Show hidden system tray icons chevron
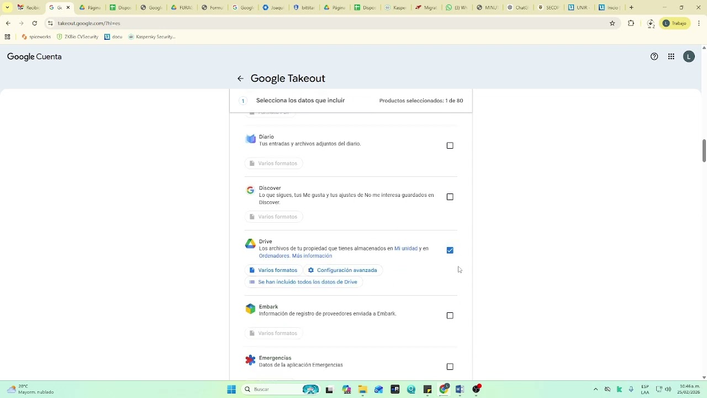Screen dimensions: 707x398 (595, 389)
